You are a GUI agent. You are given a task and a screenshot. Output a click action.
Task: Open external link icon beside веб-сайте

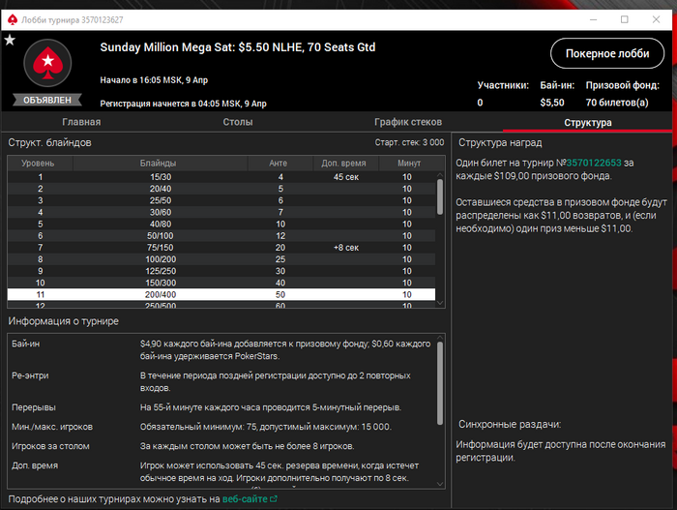[x=274, y=498]
